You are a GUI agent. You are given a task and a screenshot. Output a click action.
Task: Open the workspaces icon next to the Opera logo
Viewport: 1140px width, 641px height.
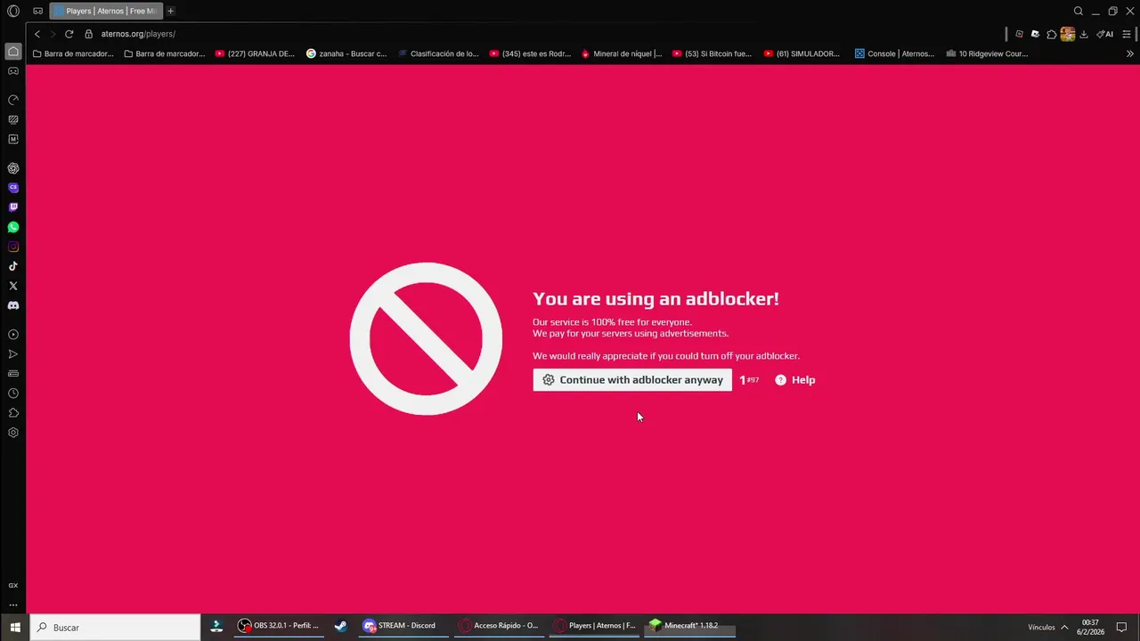(x=37, y=11)
